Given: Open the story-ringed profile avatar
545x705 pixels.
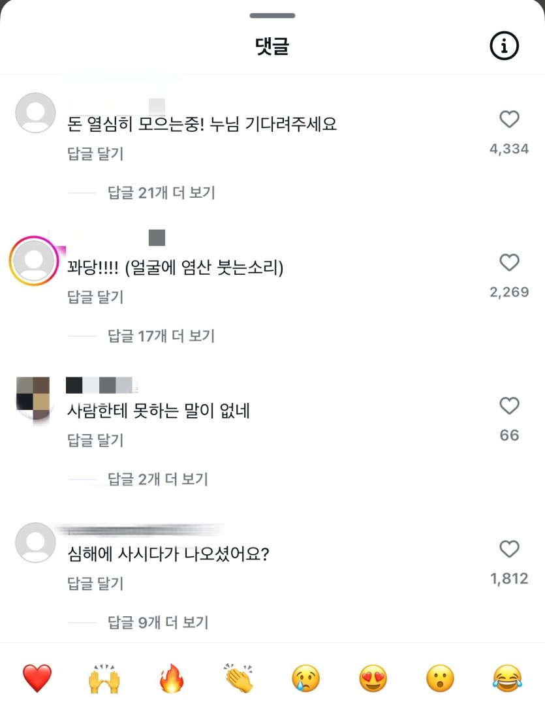Looking at the screenshot, I should pos(35,261).
